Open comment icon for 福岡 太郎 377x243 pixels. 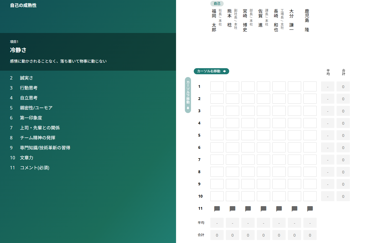217,209
